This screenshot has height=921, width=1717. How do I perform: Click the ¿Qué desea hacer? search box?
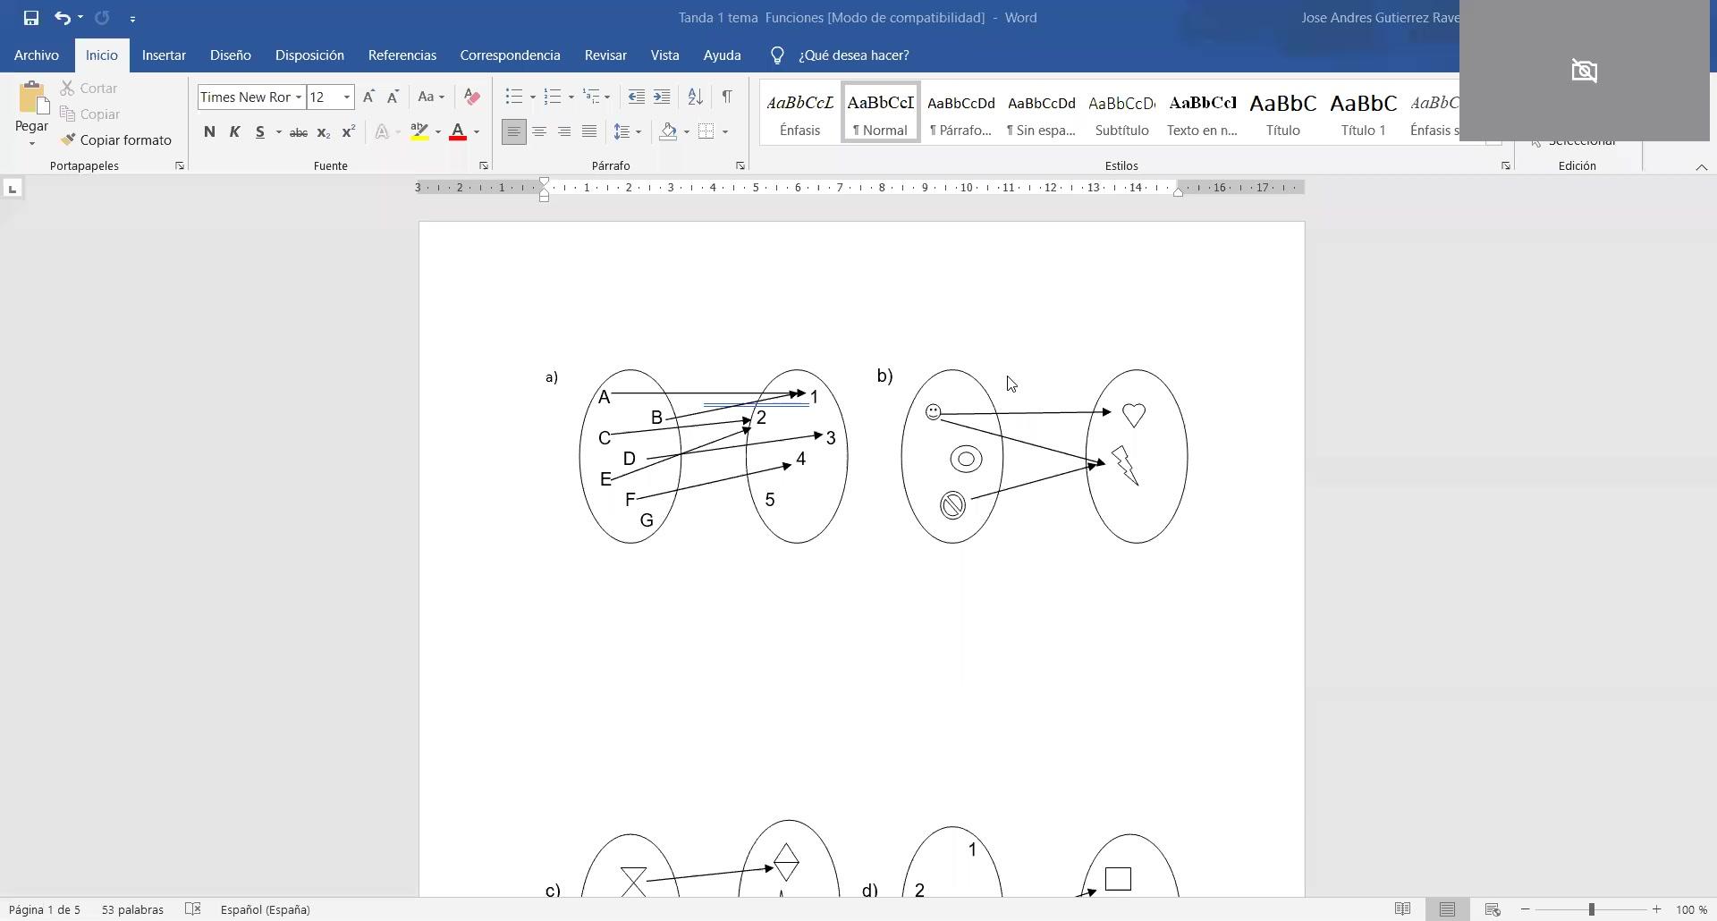click(x=853, y=55)
